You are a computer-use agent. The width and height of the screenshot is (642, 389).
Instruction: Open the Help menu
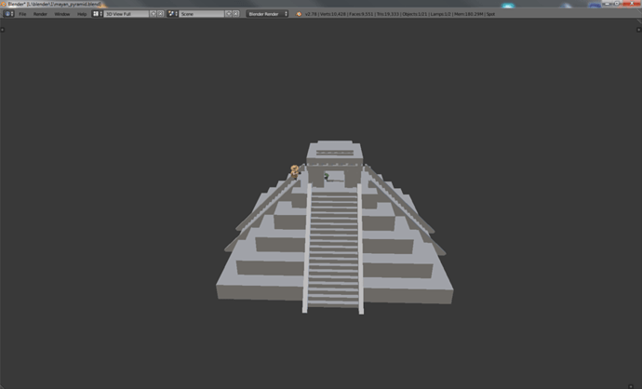(x=82, y=14)
